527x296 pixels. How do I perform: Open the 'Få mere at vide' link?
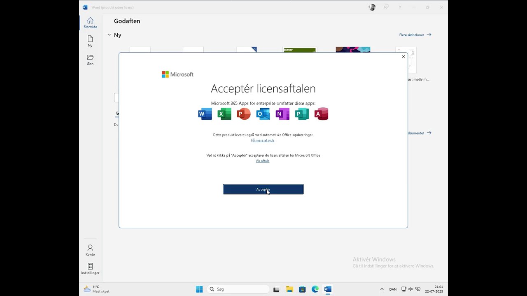tap(262, 141)
